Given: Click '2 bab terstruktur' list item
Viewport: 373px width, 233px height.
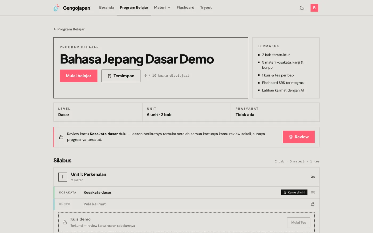Looking at the screenshot, I should [276, 55].
